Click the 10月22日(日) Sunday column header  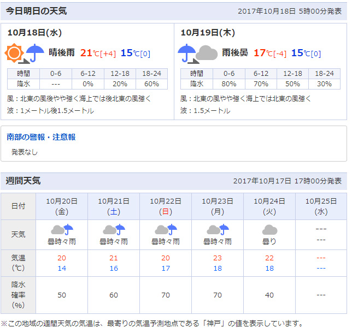pyautogui.click(x=166, y=206)
